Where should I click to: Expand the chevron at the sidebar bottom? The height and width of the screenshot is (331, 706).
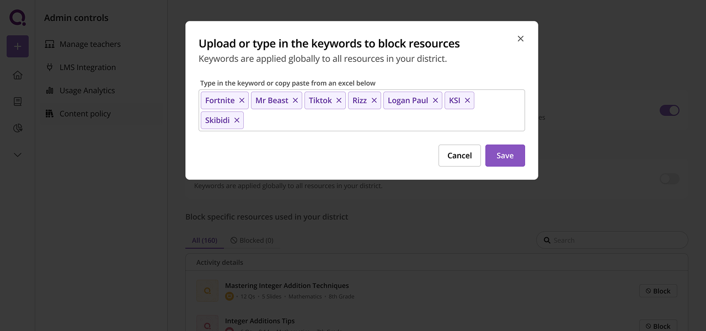coord(17,154)
